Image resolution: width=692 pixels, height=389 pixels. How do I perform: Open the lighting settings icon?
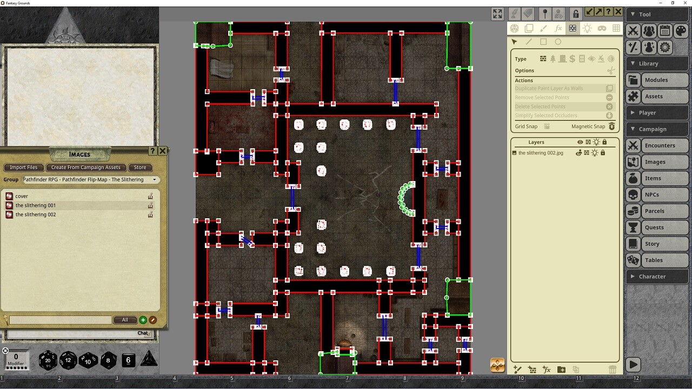point(587,28)
